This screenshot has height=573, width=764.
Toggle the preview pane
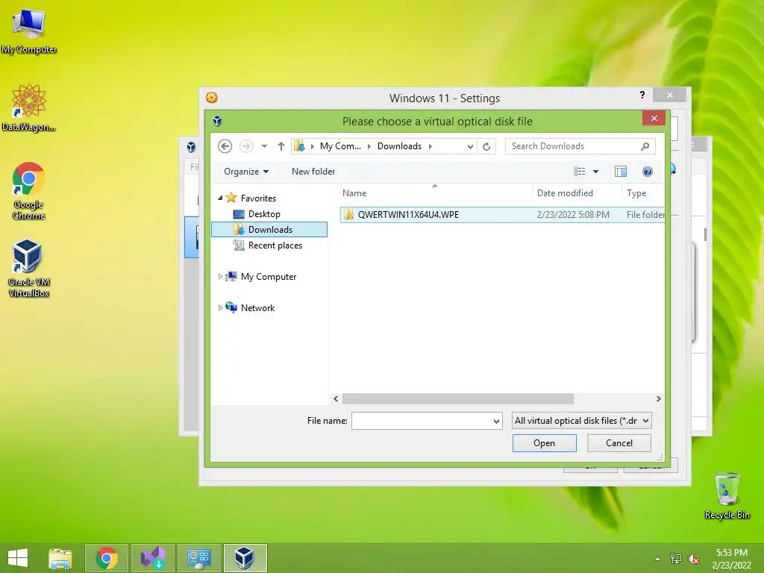(621, 172)
